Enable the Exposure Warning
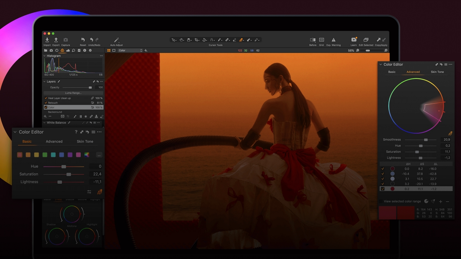The width and height of the screenshot is (461, 259). [x=334, y=40]
